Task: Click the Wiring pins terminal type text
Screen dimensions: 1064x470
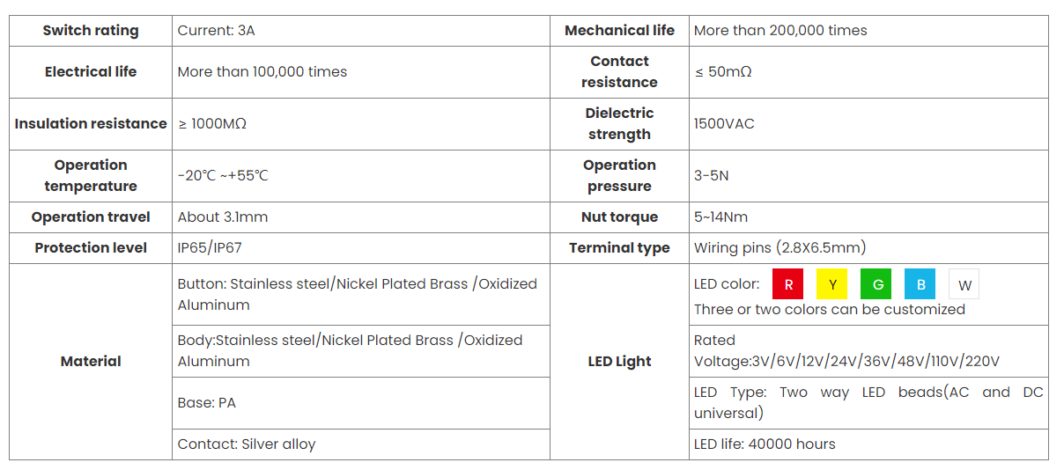Action: click(x=780, y=247)
